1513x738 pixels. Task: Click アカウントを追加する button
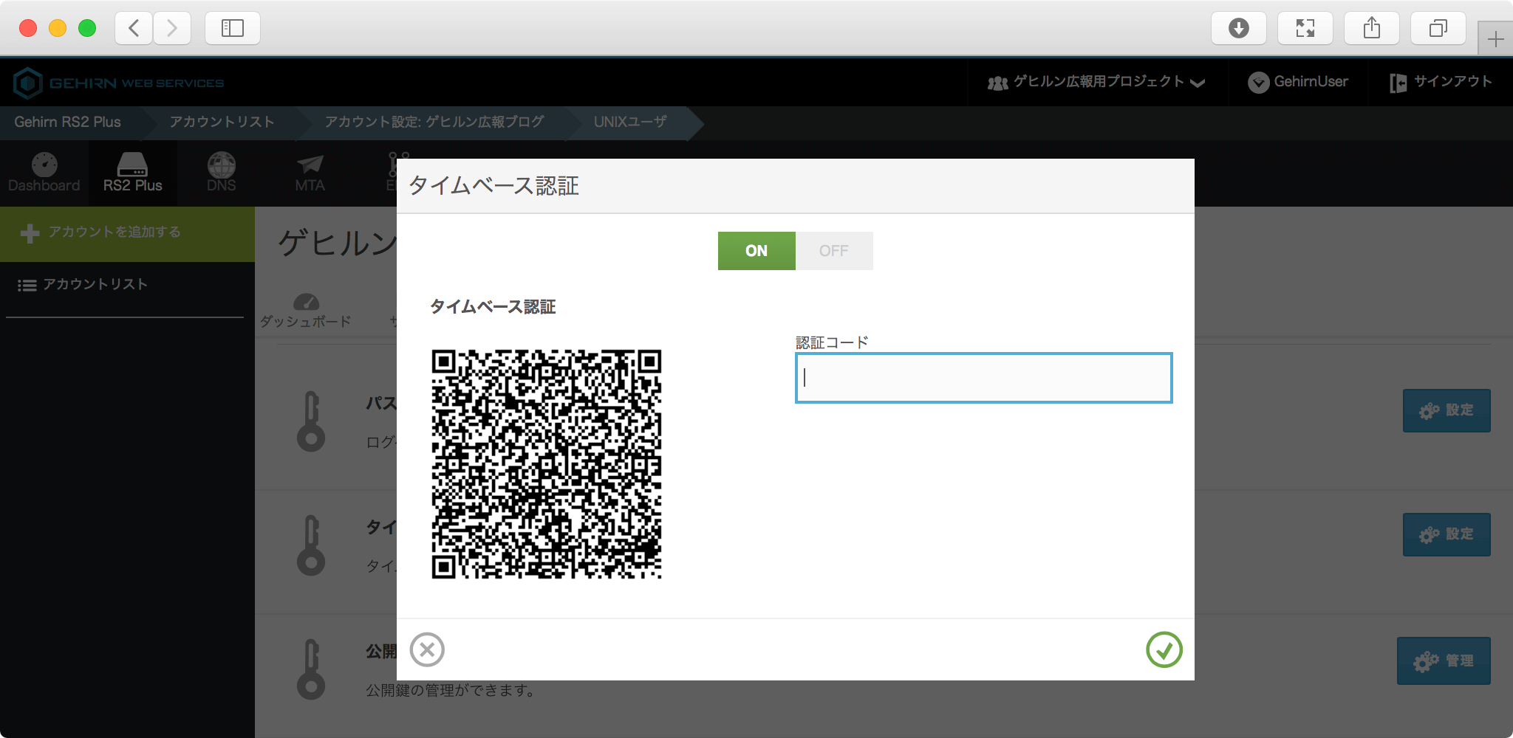(x=115, y=232)
